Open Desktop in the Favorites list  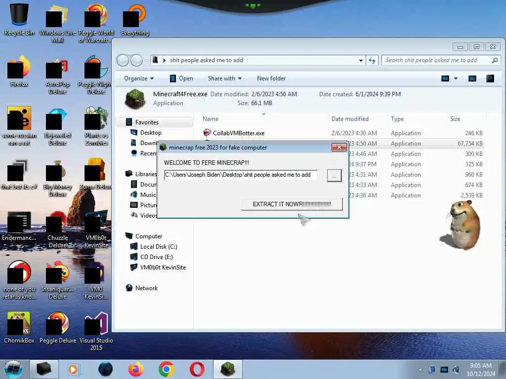point(150,132)
